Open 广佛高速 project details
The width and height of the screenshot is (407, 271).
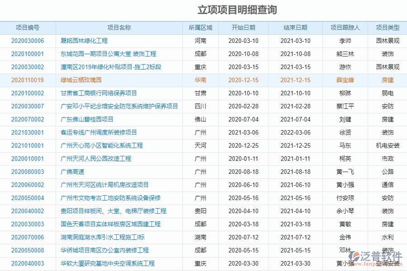pos(73,172)
